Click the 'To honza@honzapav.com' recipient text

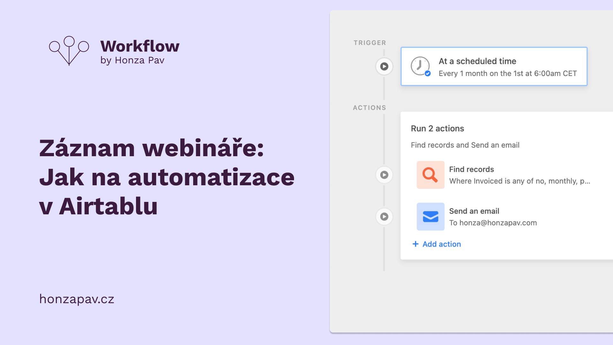pos(493,223)
